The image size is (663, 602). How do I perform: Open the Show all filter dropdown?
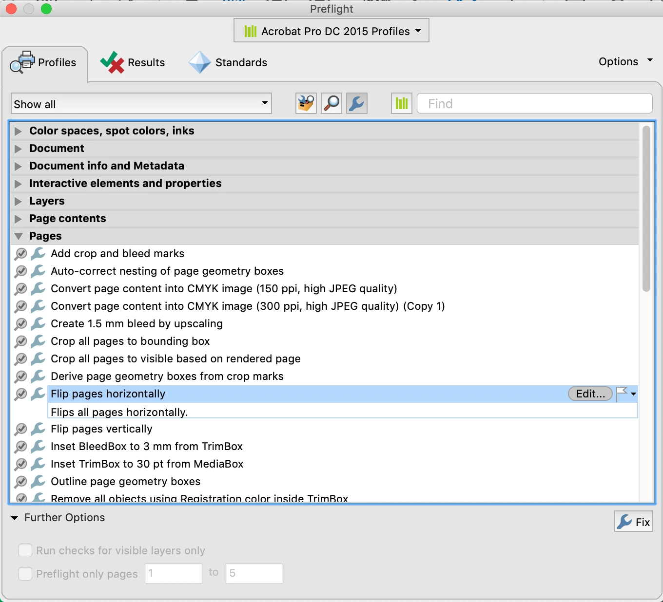(141, 104)
